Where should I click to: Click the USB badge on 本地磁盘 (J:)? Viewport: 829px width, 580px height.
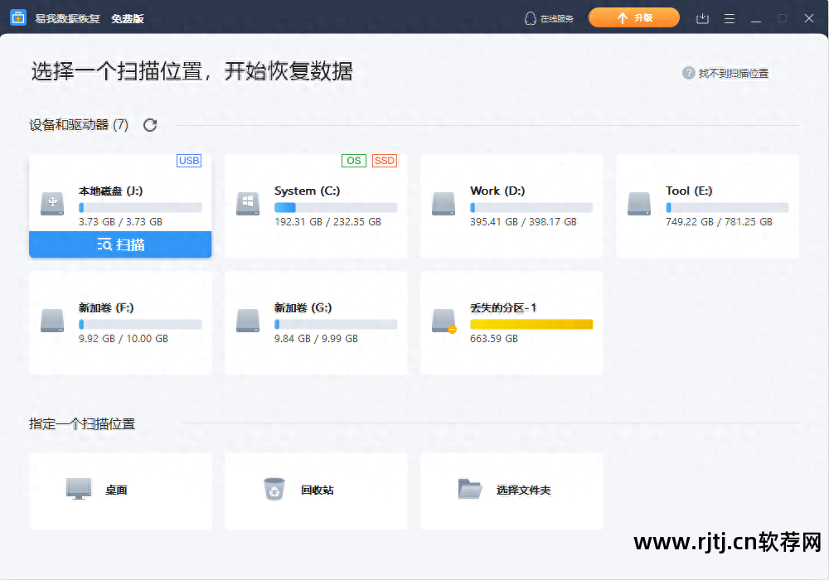(189, 161)
